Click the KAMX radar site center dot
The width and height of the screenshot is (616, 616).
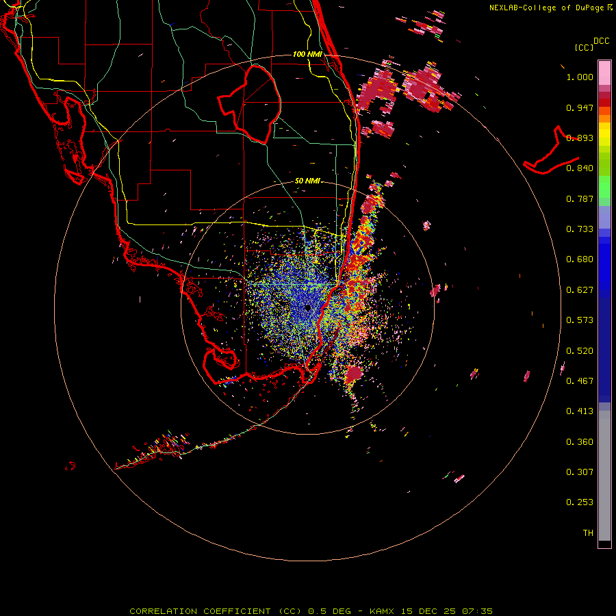(x=308, y=308)
